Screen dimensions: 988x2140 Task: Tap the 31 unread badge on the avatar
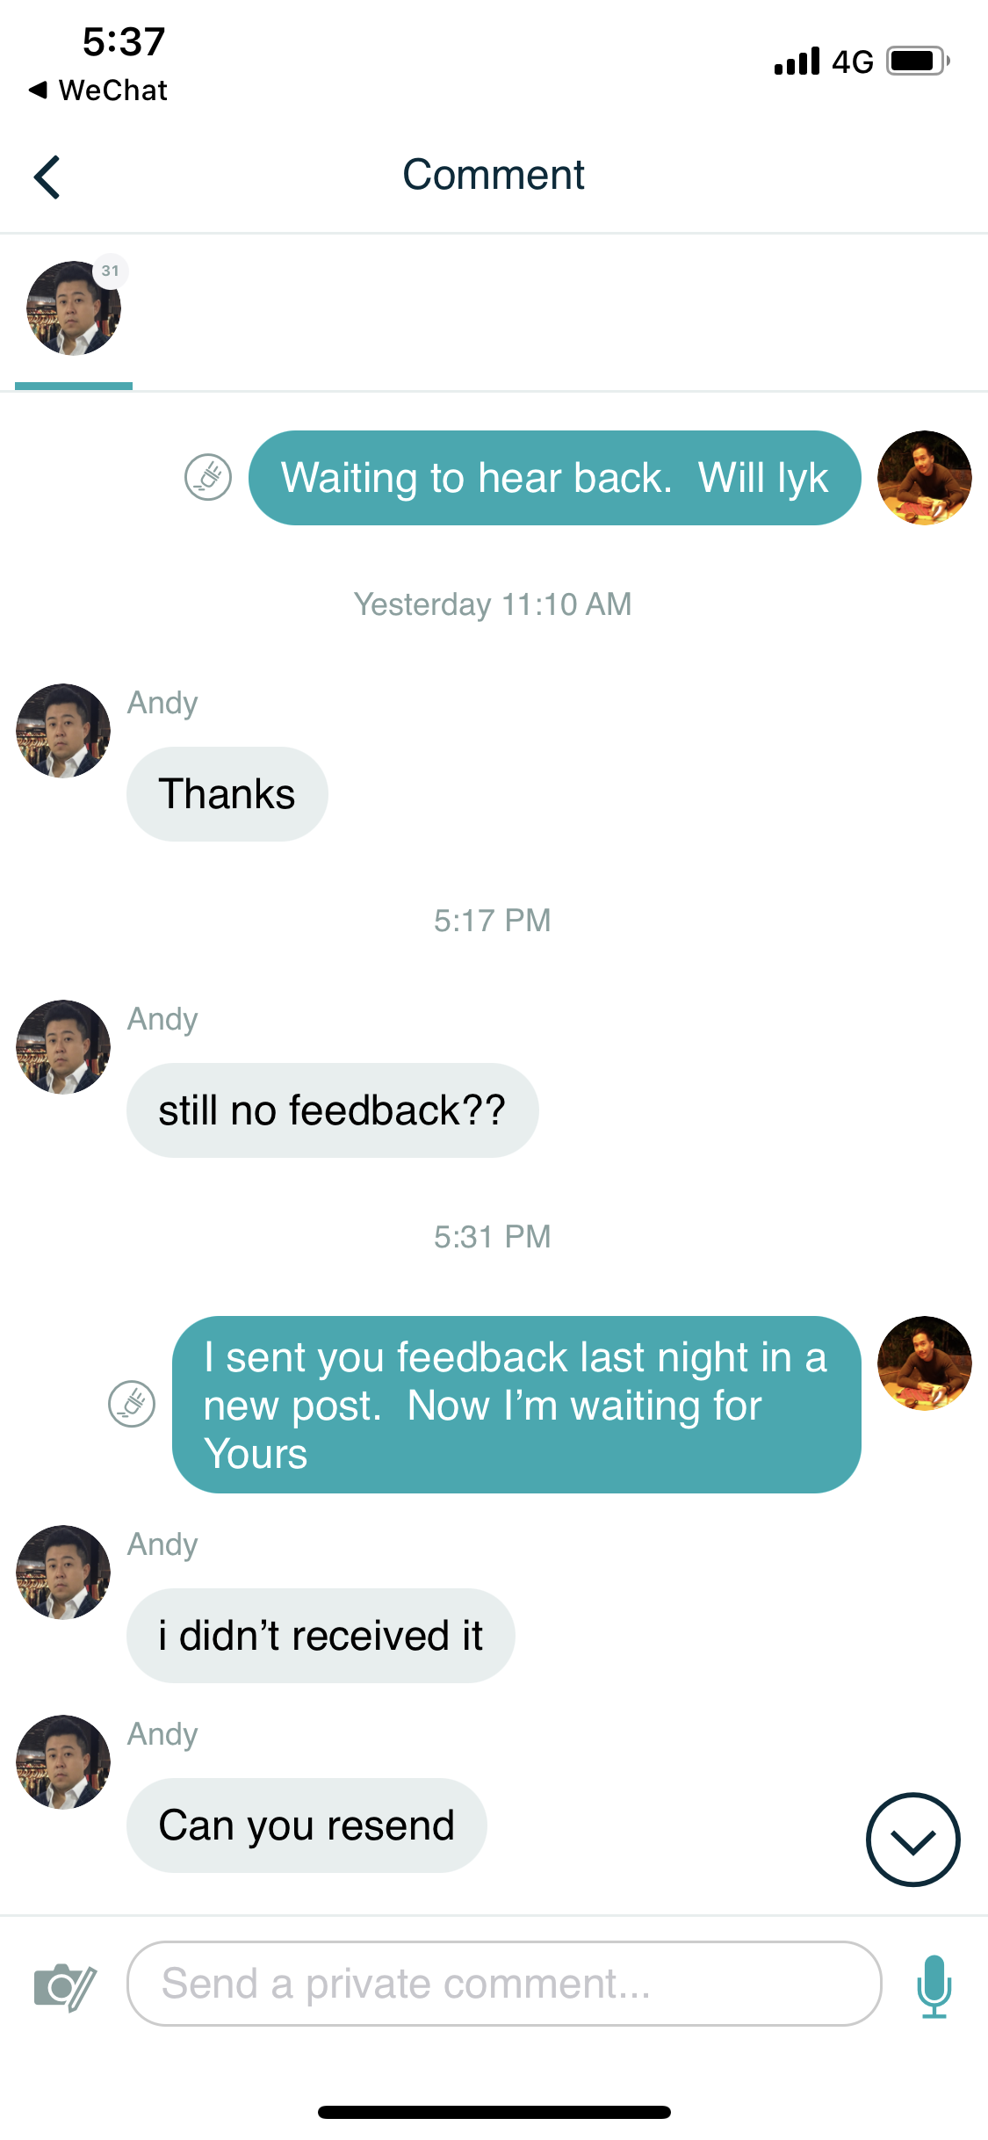(110, 271)
